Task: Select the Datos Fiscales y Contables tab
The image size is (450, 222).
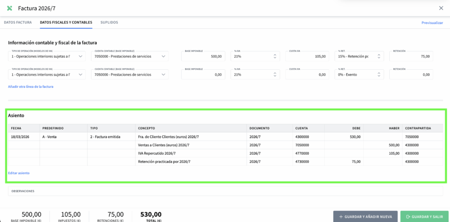Action: click(66, 22)
